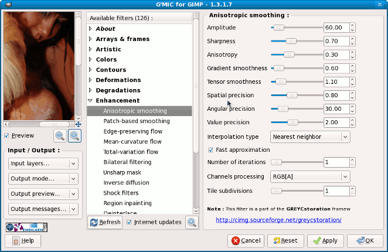Click the ENSICAEN logo banner
Screen dimensions: 388x252
[x=27, y=227]
